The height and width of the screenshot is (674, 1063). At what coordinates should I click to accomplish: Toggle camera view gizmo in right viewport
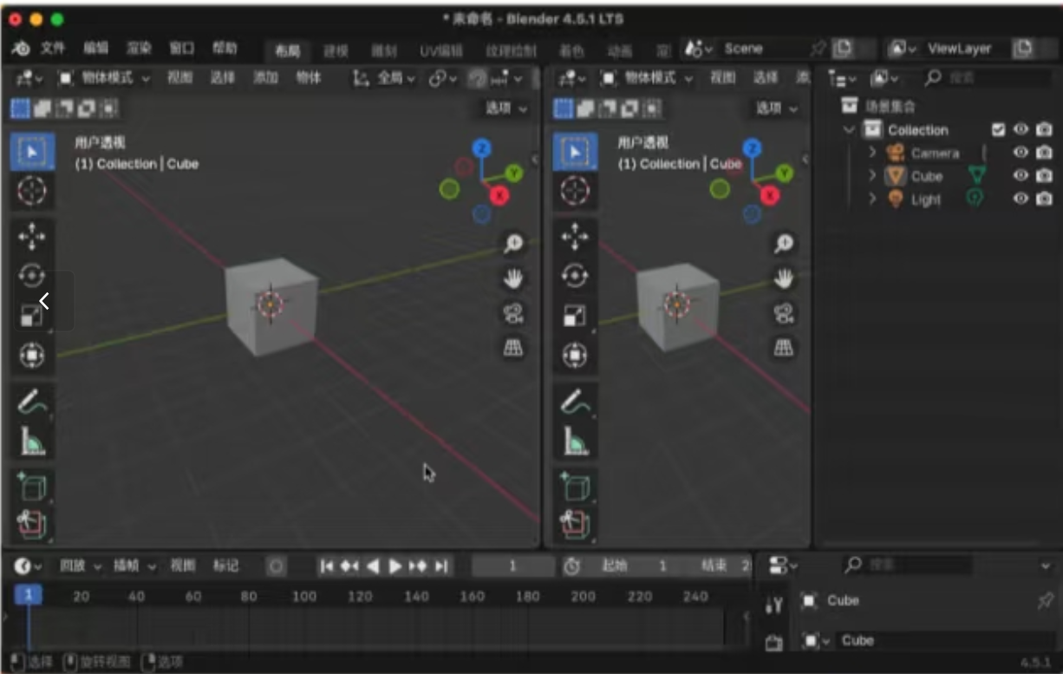pos(784,313)
